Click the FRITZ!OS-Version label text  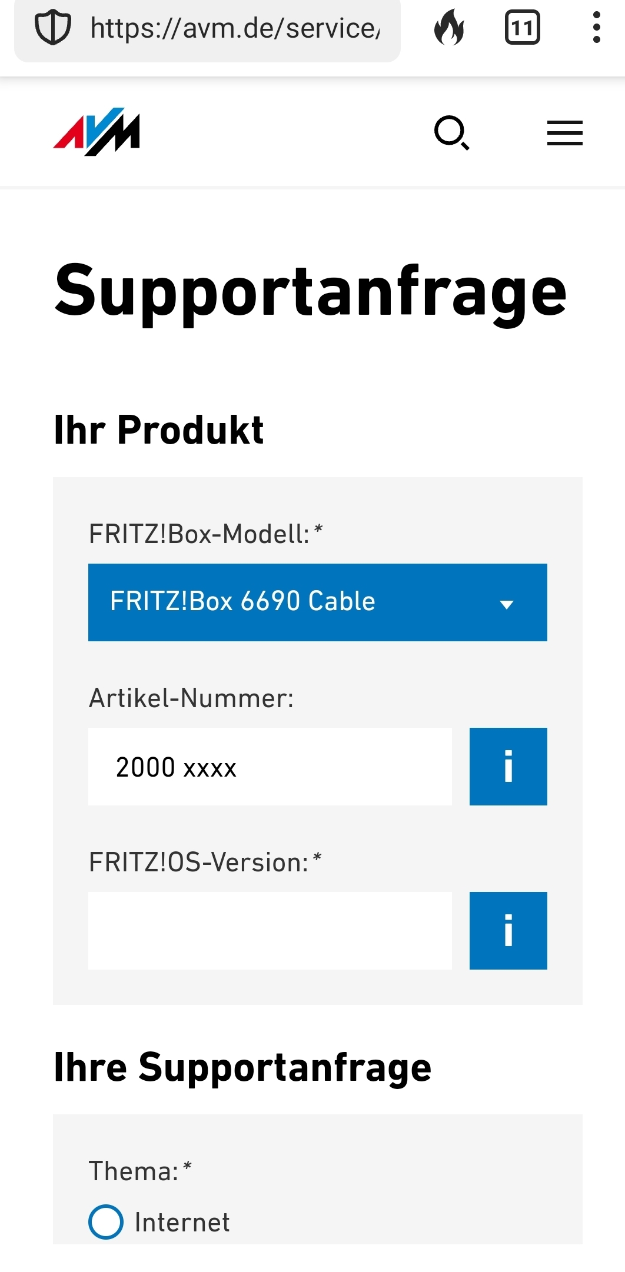click(205, 863)
